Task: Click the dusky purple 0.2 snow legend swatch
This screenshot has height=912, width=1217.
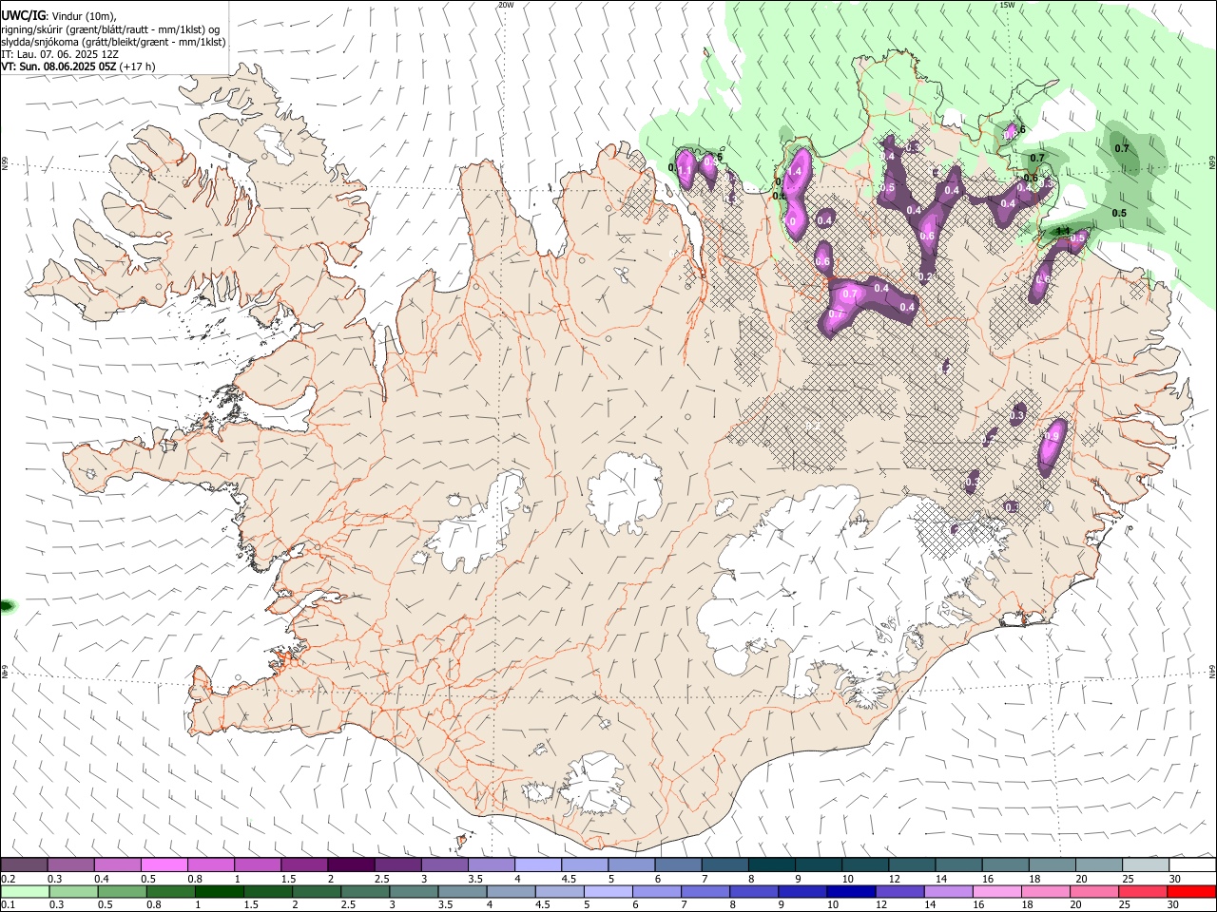Action: point(24,865)
